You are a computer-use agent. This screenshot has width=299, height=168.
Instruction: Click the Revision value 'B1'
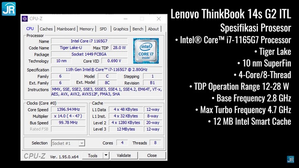[152, 83]
